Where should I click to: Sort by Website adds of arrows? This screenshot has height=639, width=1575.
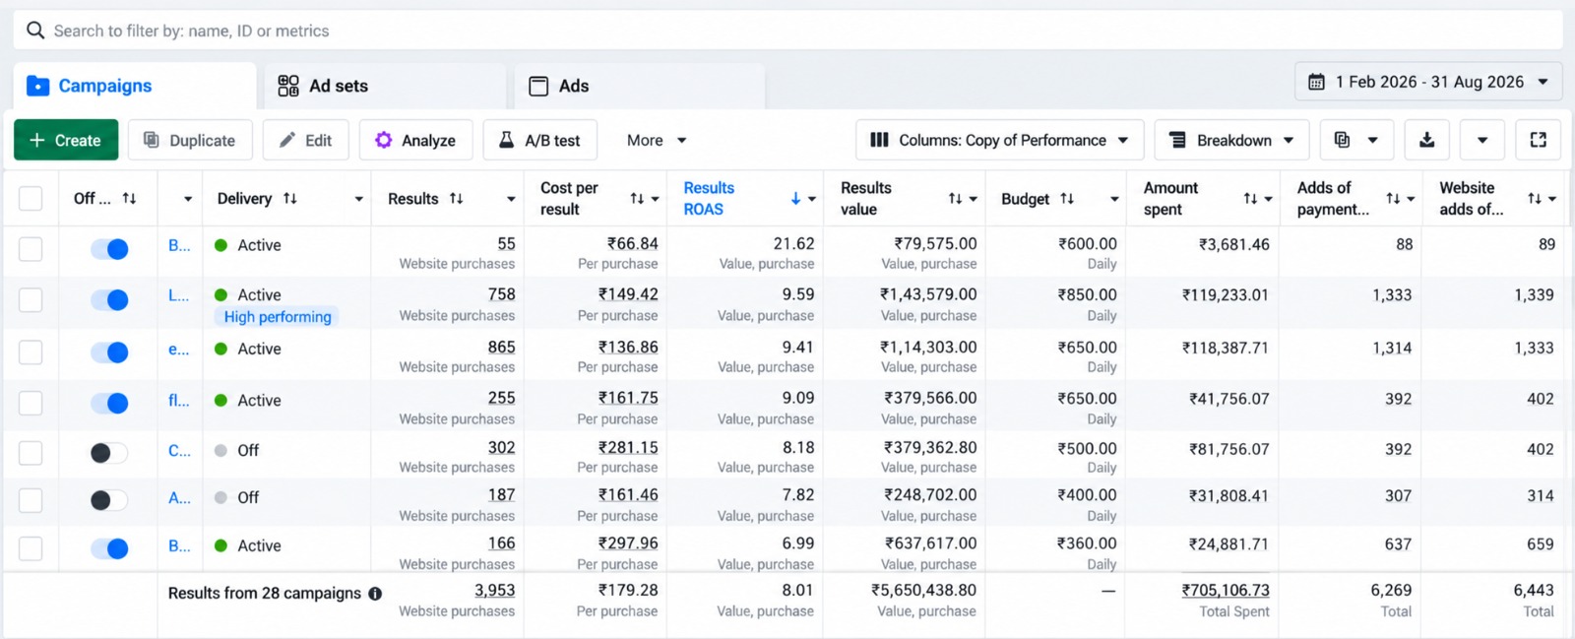(1535, 198)
